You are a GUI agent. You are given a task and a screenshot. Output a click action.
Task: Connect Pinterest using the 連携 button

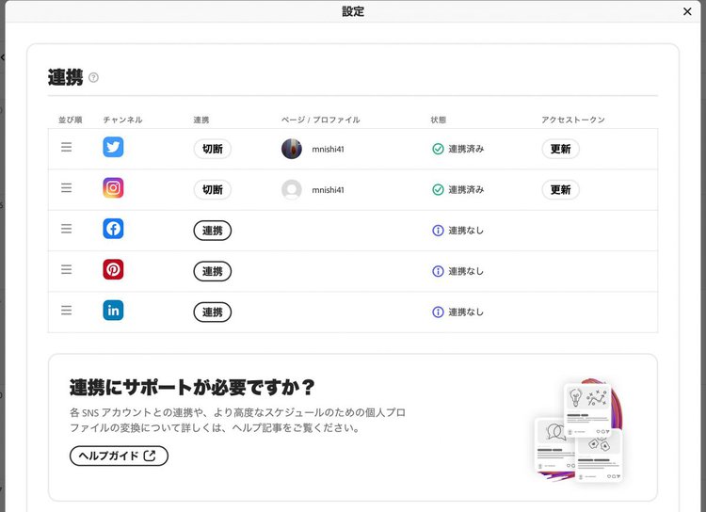212,271
